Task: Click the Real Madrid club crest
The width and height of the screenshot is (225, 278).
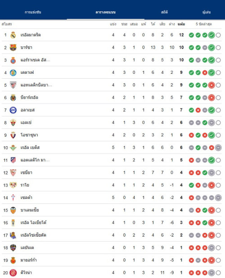Action: [x=13, y=35]
